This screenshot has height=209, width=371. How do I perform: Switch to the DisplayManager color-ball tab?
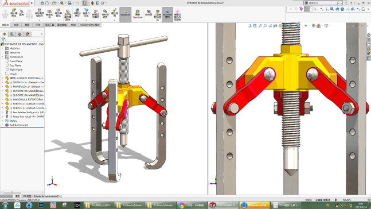point(28,34)
